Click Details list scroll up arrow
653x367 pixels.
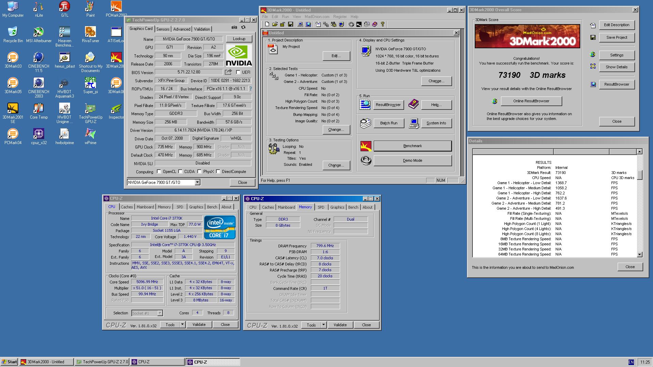639,152
